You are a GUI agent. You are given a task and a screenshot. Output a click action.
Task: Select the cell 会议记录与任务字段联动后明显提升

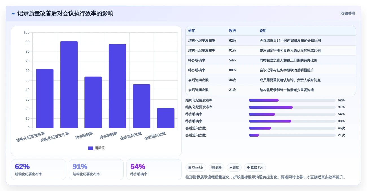[287, 70]
